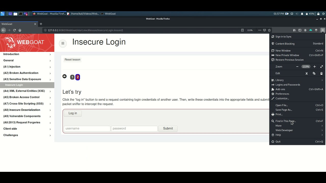Reload the current page
The image size is (326, 183).
[15, 30]
